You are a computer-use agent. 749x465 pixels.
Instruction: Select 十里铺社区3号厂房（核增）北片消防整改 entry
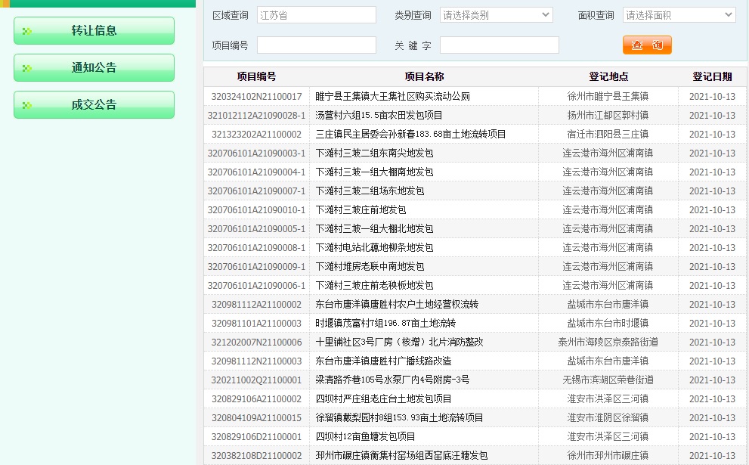pyautogui.click(x=399, y=343)
